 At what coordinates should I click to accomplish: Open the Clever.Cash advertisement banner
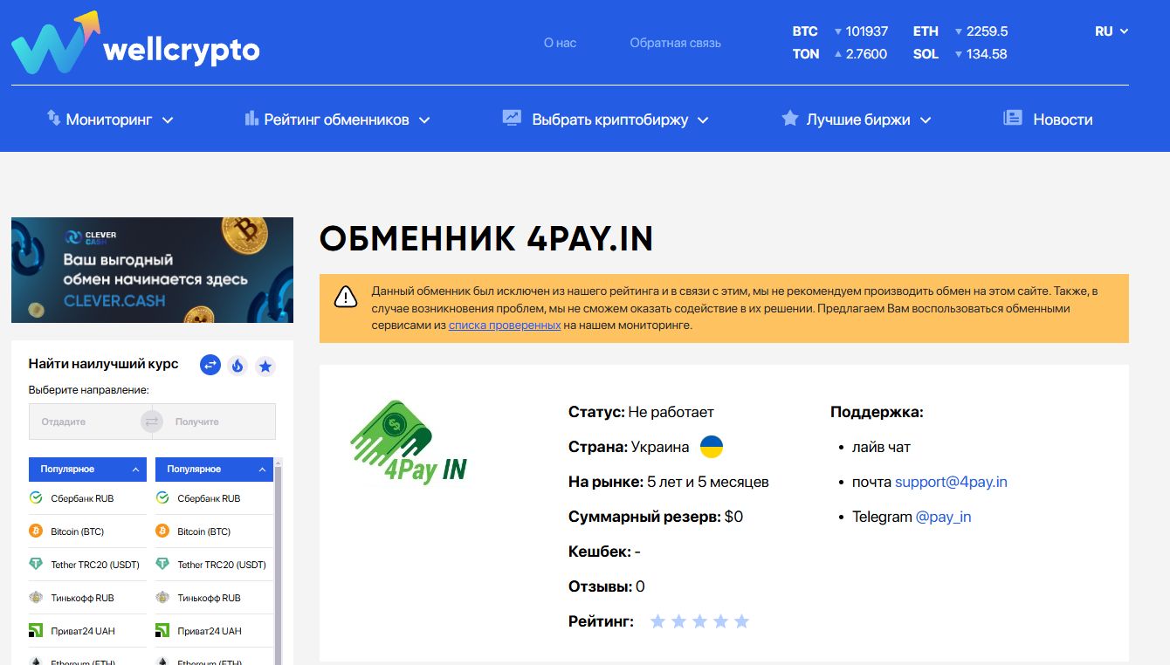[152, 270]
